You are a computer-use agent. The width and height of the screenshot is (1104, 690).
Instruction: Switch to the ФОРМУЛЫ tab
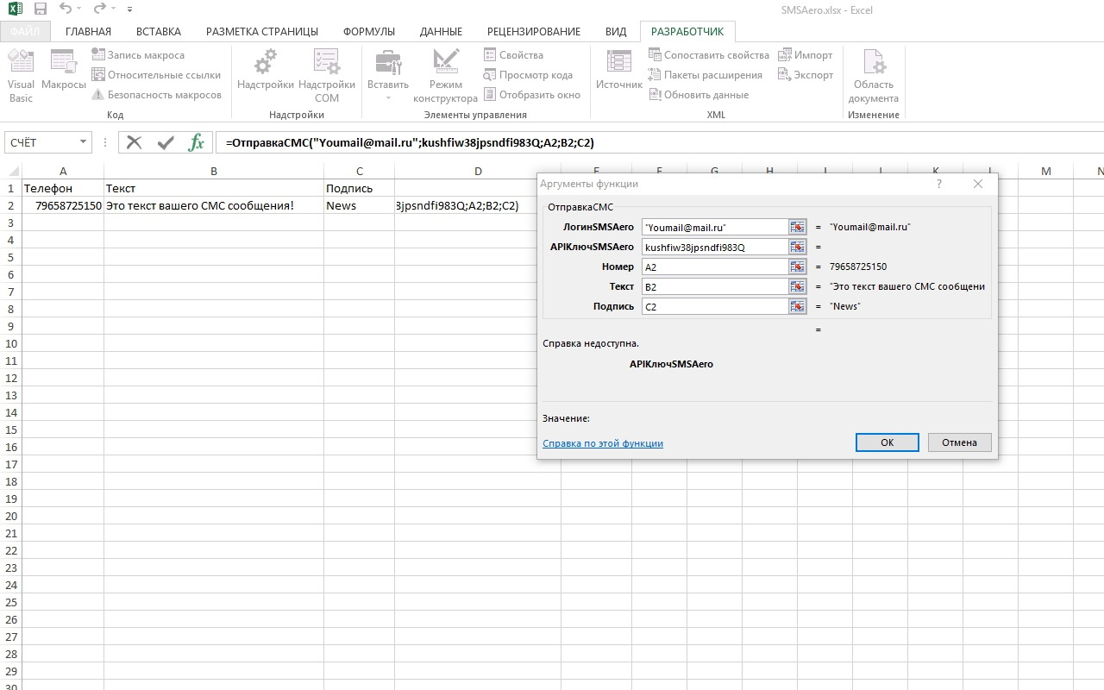point(369,32)
